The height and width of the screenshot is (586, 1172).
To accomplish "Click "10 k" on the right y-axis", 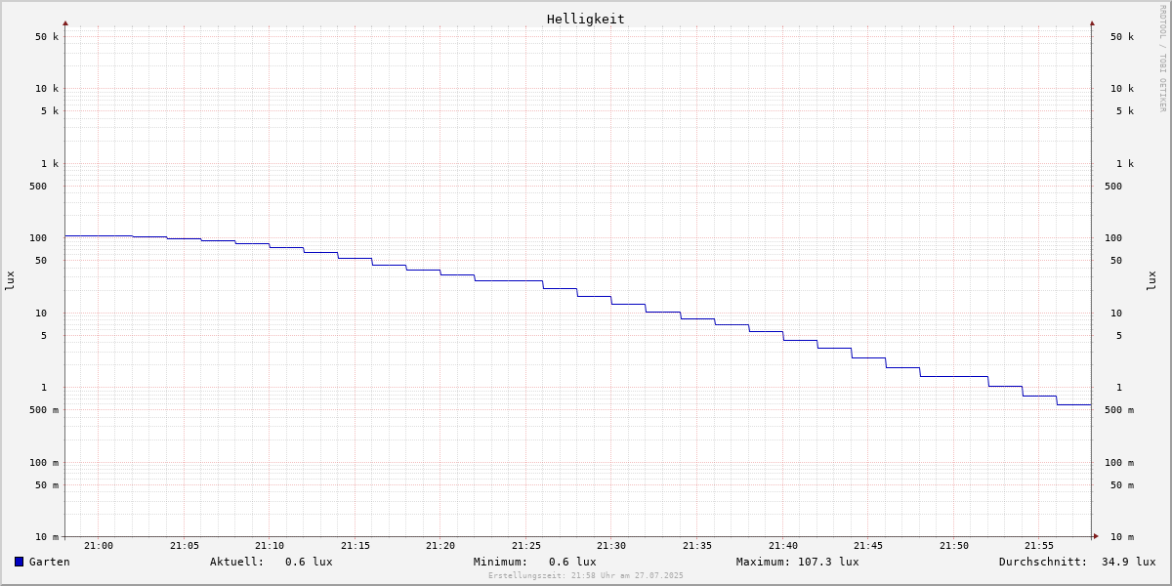I will (x=1122, y=89).
